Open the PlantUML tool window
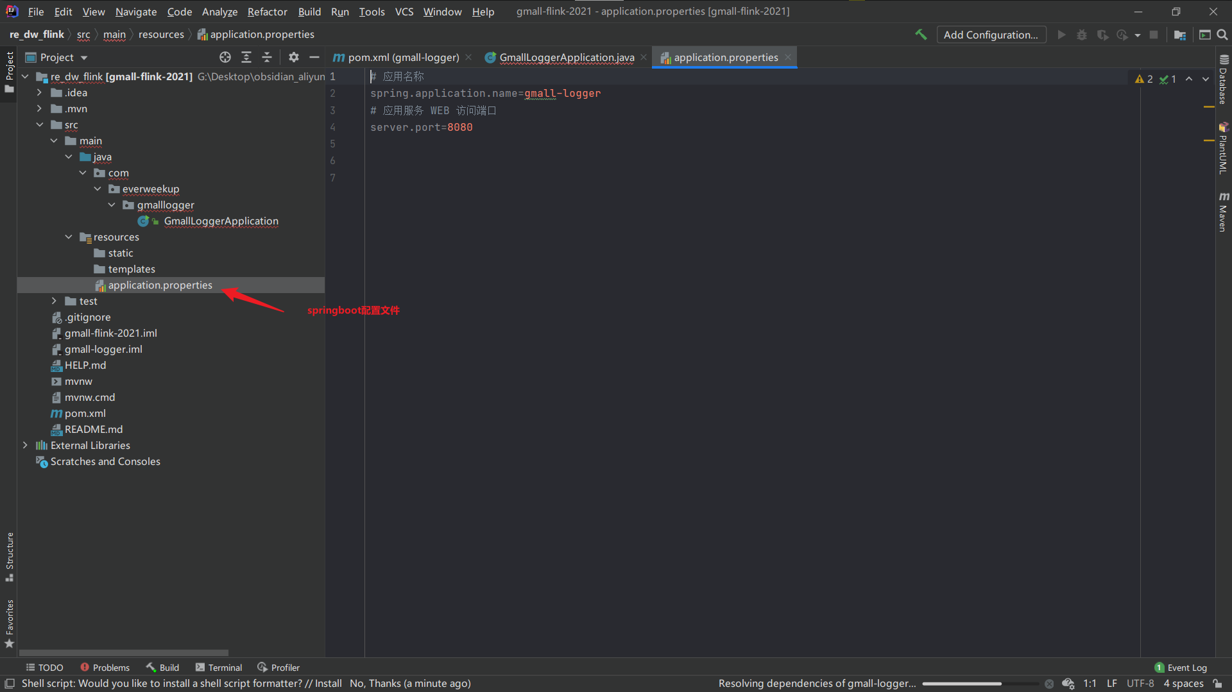The height and width of the screenshot is (692, 1232). pyautogui.click(x=1223, y=148)
